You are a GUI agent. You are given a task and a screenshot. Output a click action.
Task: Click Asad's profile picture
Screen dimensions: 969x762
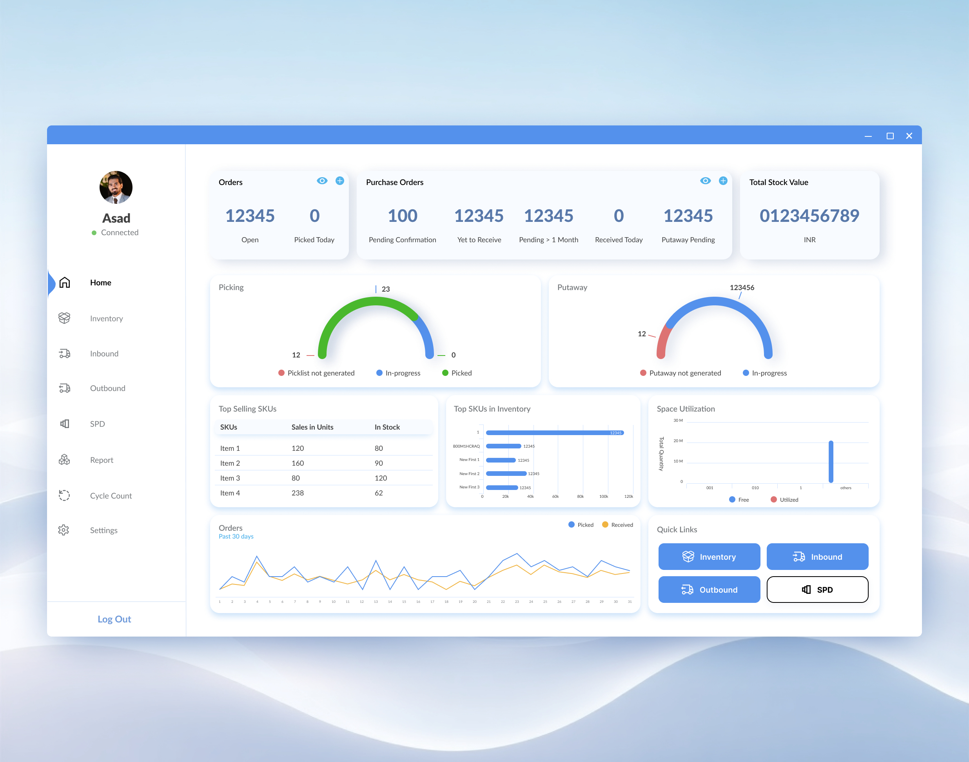[116, 187]
